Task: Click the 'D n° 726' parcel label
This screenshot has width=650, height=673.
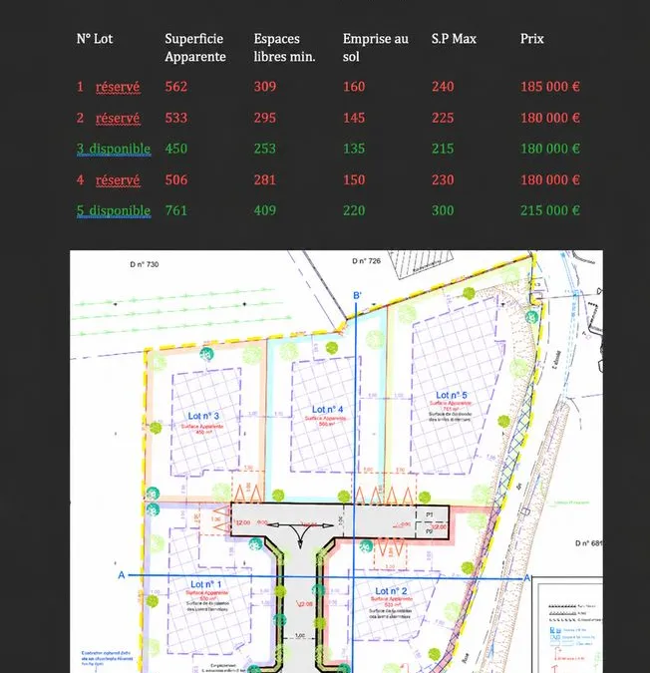Action: point(367,261)
